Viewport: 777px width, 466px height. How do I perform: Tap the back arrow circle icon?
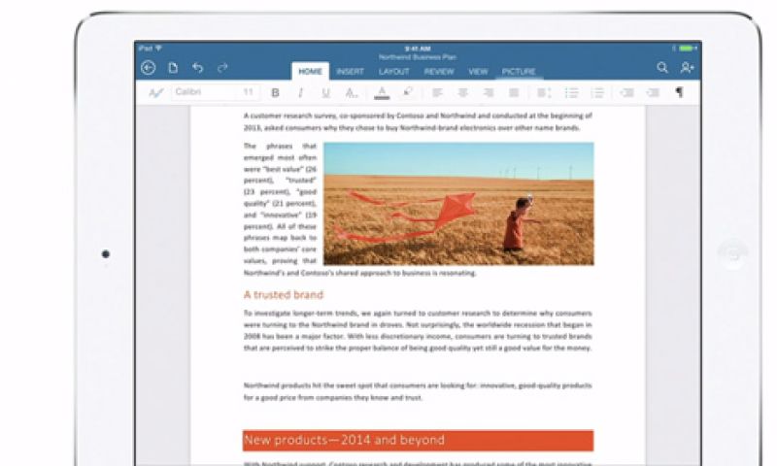[149, 68]
